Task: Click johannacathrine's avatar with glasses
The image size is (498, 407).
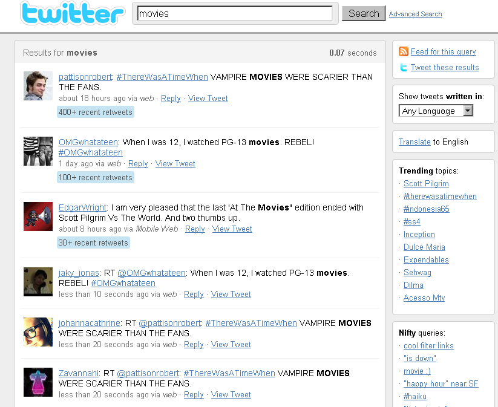Action: tap(38, 332)
